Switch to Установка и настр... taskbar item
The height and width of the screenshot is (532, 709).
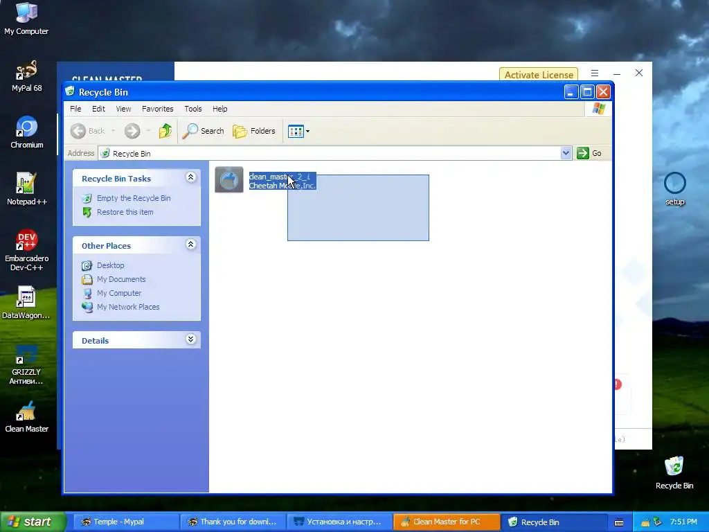(339, 522)
